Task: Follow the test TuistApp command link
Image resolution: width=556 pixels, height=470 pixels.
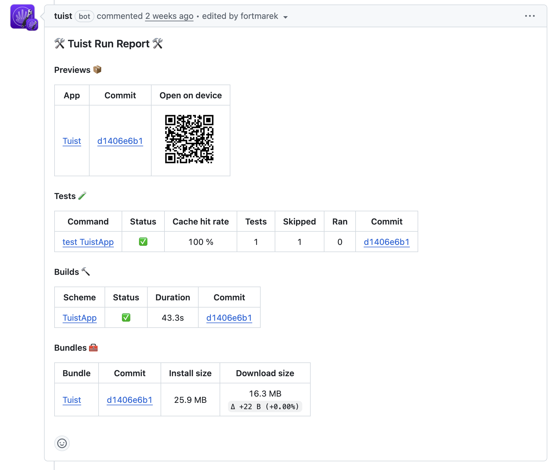Action: point(88,242)
